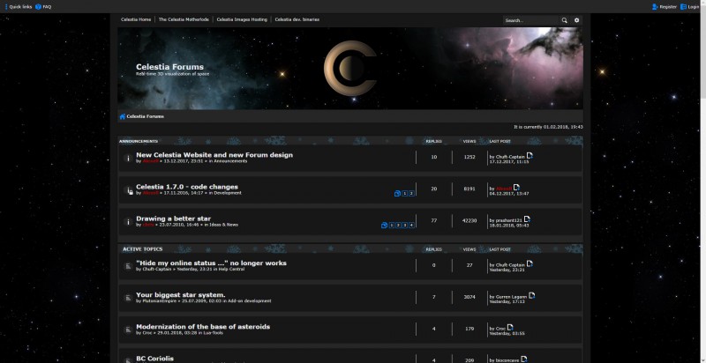Click the replies count 77
Viewport: 706px width, 363px height.
[433, 220]
